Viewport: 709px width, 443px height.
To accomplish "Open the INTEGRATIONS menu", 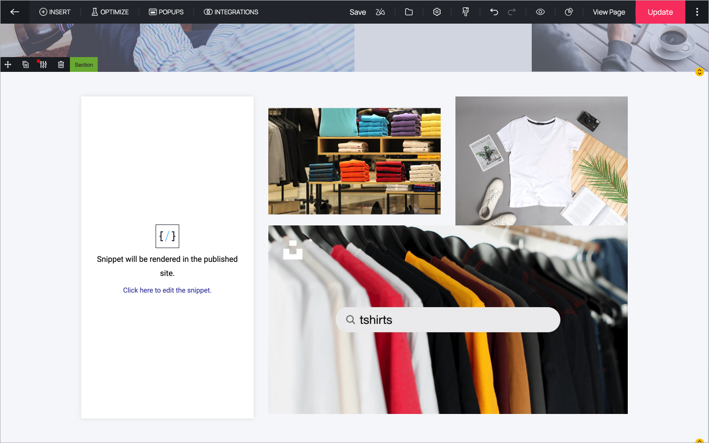I will (x=231, y=12).
